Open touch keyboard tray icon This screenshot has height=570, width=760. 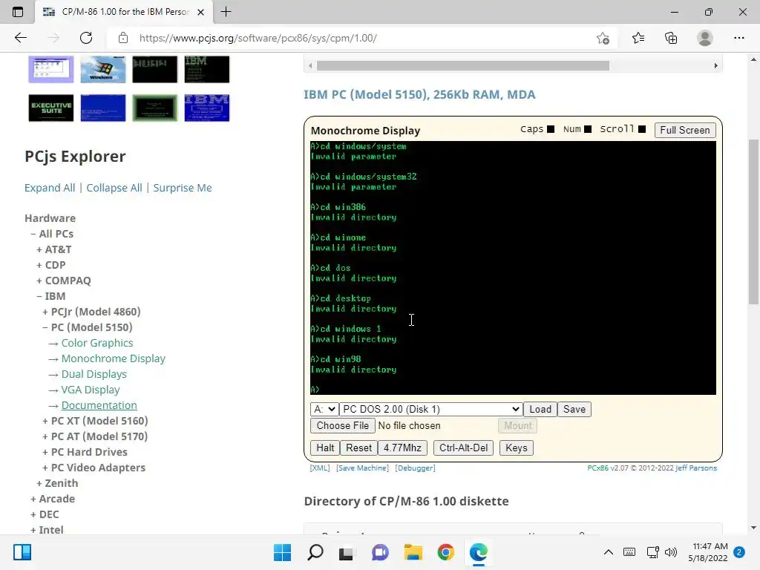tap(629, 552)
